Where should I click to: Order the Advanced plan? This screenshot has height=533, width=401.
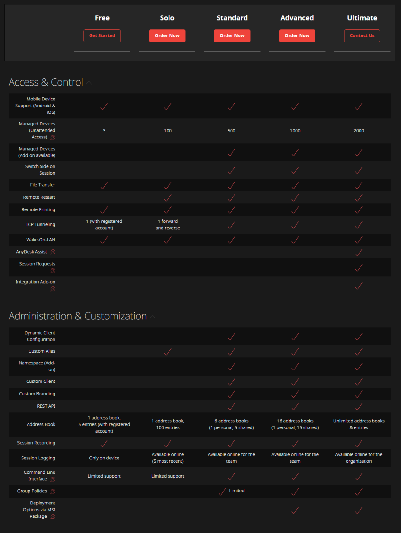pos(297,36)
